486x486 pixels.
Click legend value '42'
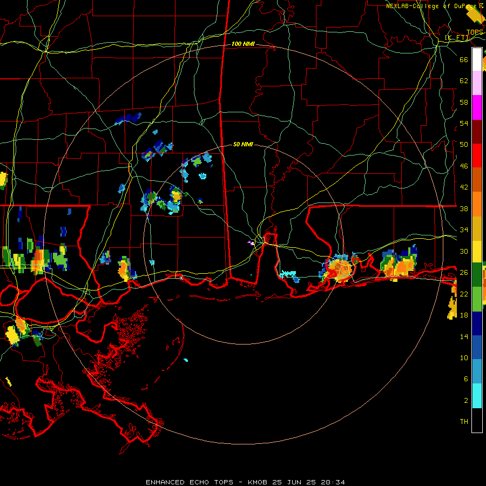[x=464, y=187]
